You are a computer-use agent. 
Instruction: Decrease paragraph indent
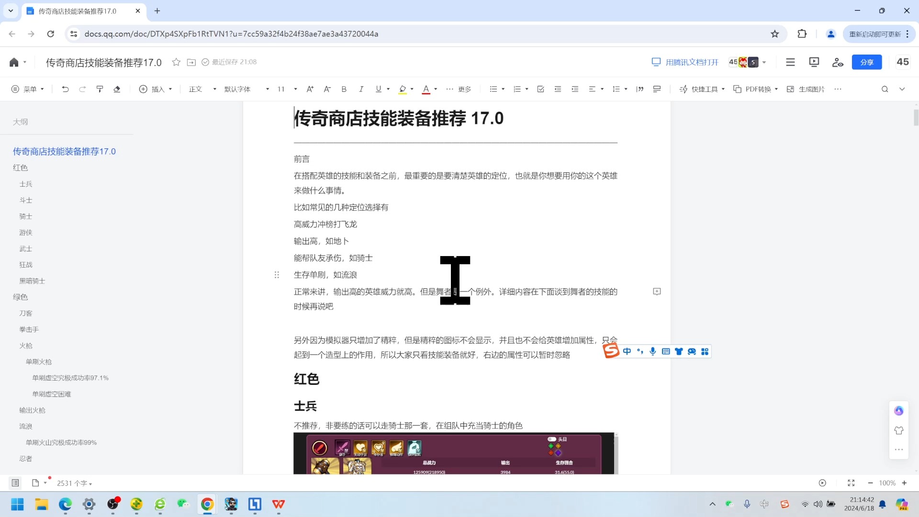(x=558, y=89)
